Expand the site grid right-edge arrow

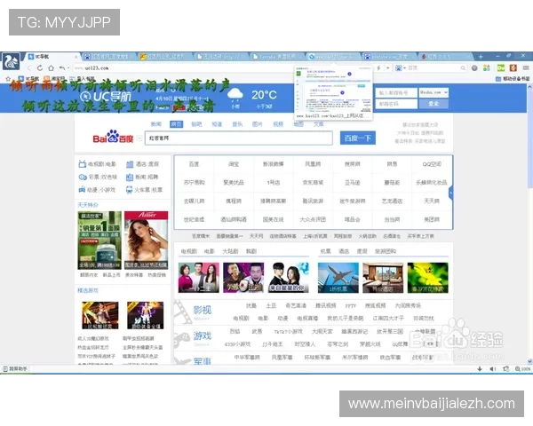pos(451,192)
